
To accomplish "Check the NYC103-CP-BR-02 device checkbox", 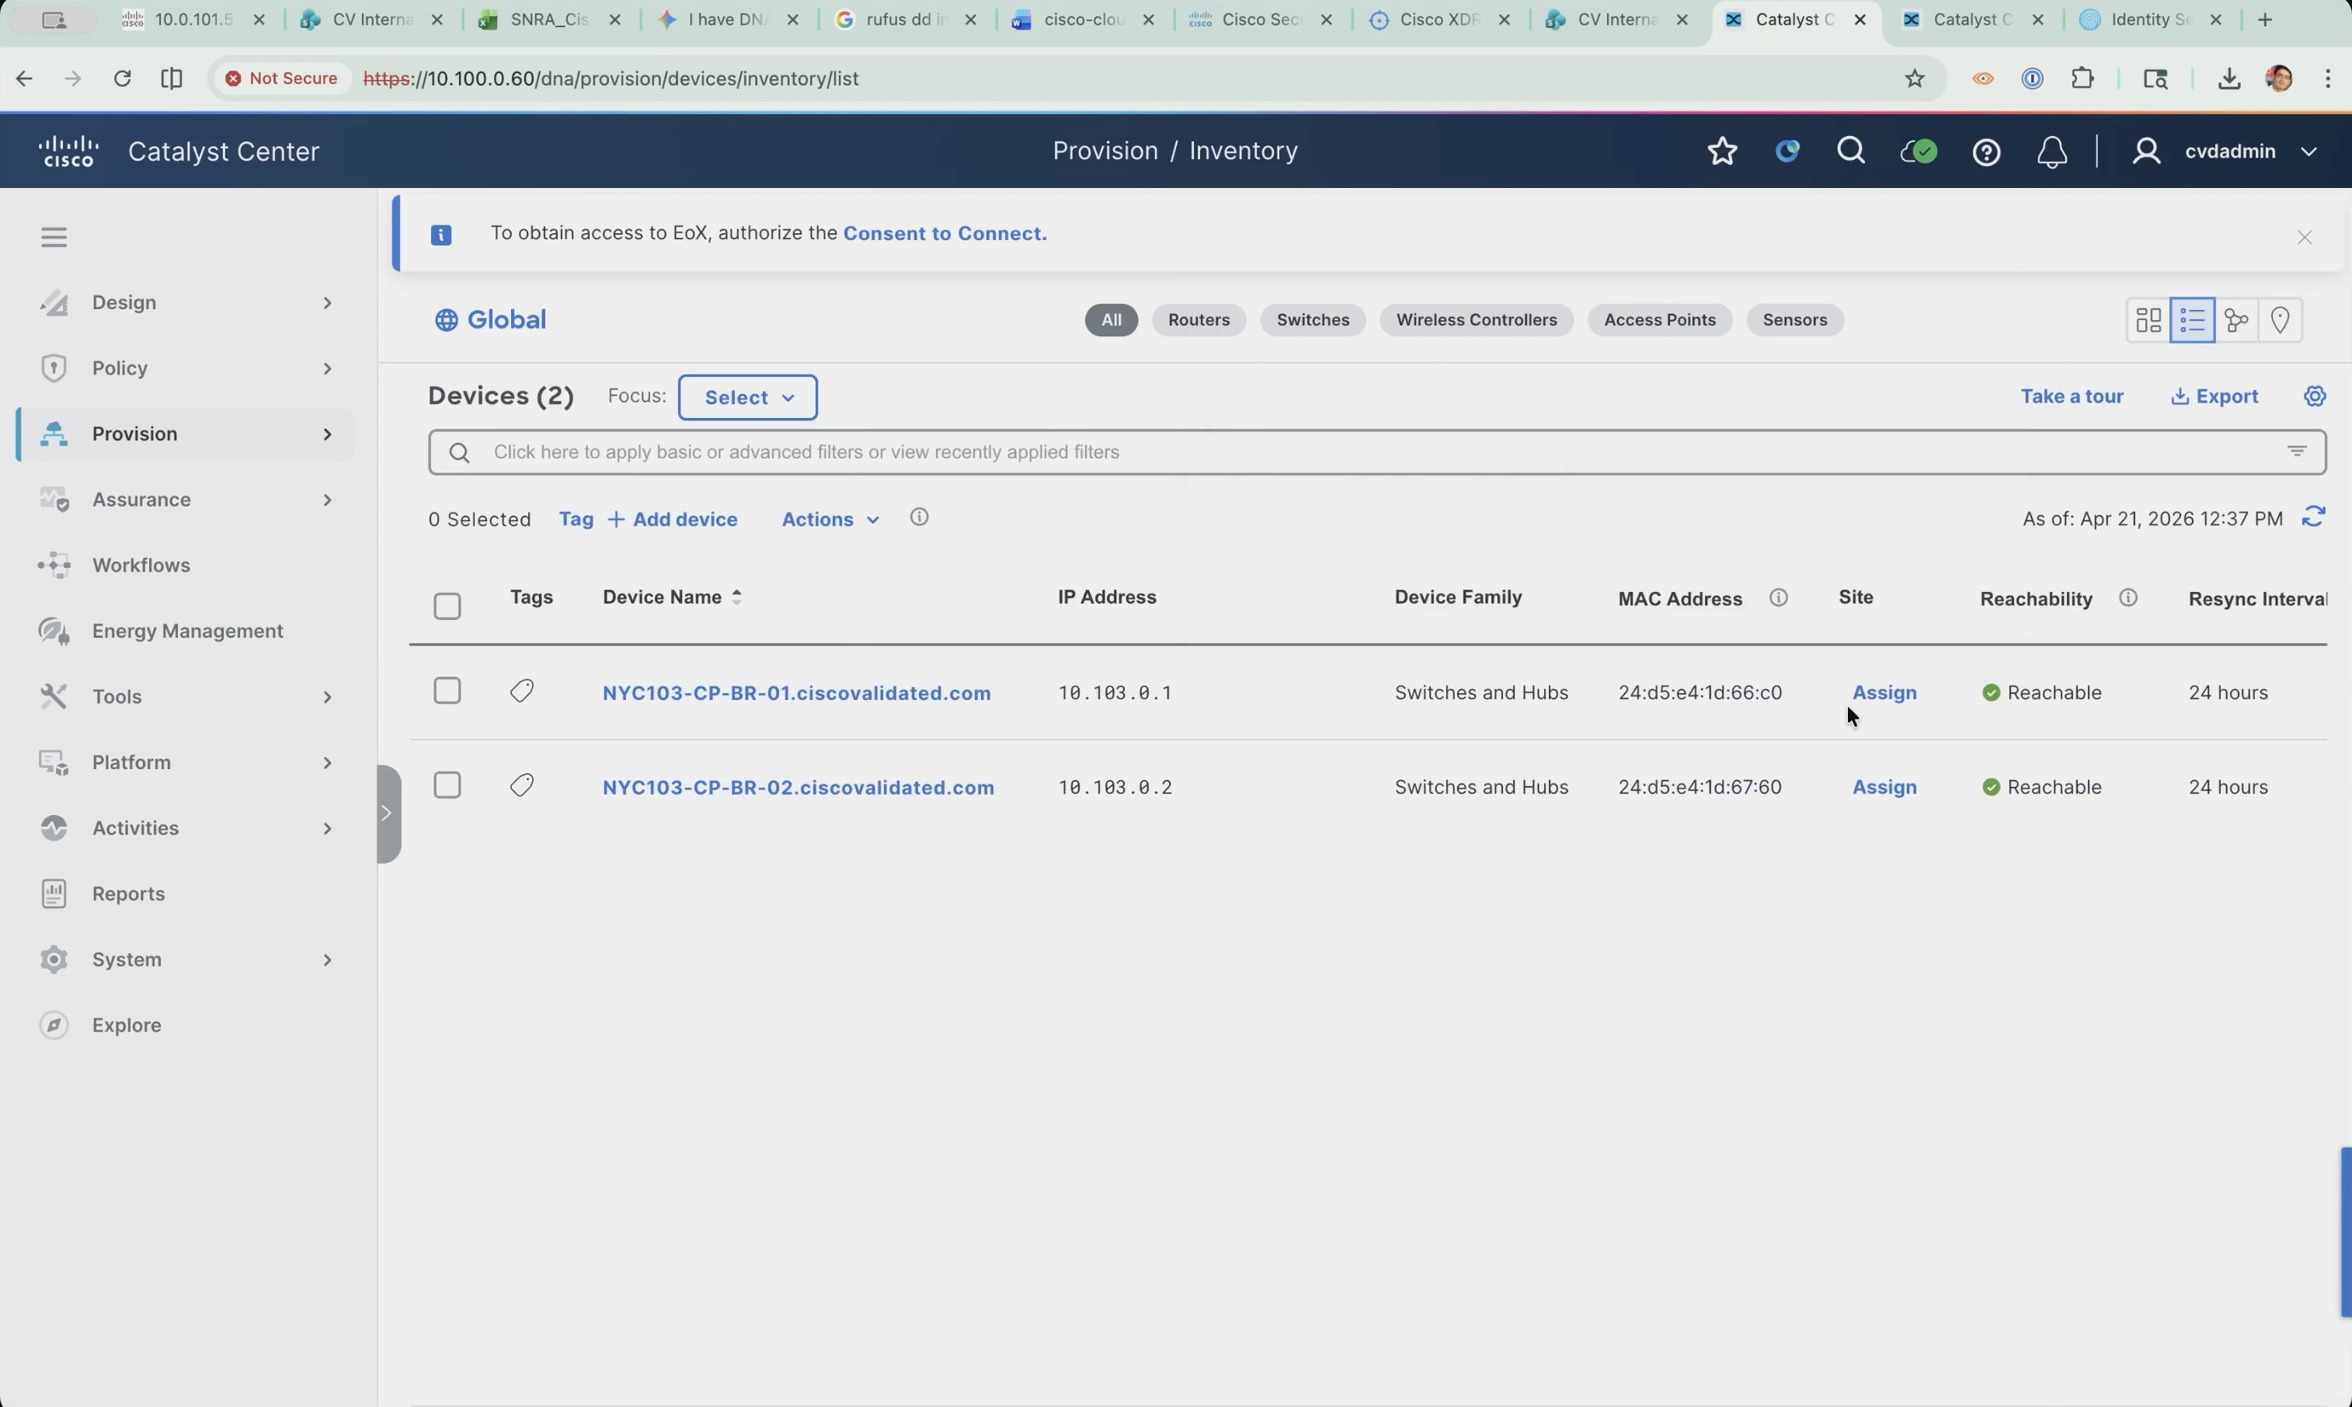I will coord(447,785).
